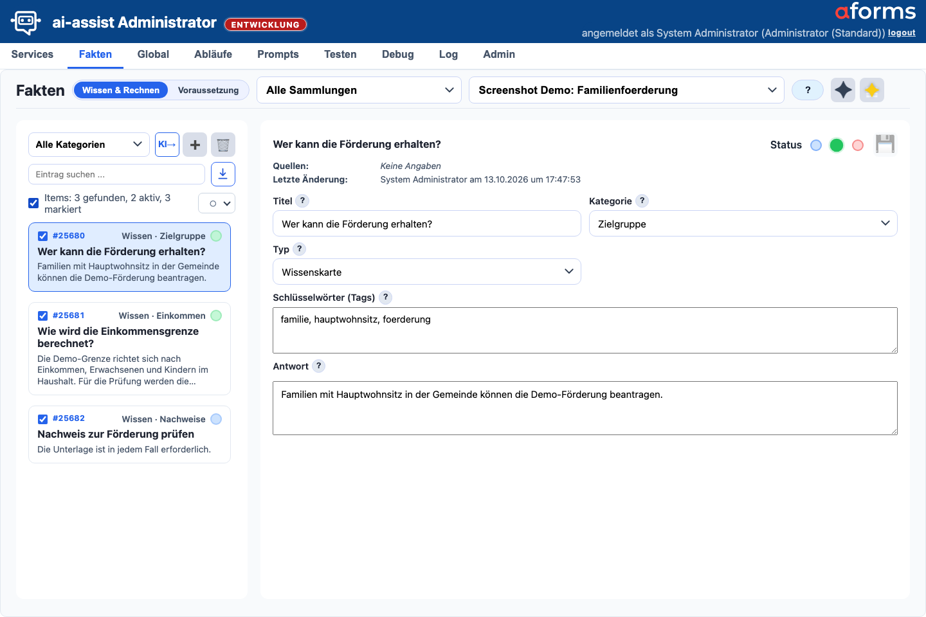926x617 pixels.
Task: Click into the Schlüsselwörter tags textarea
Action: click(x=585, y=330)
